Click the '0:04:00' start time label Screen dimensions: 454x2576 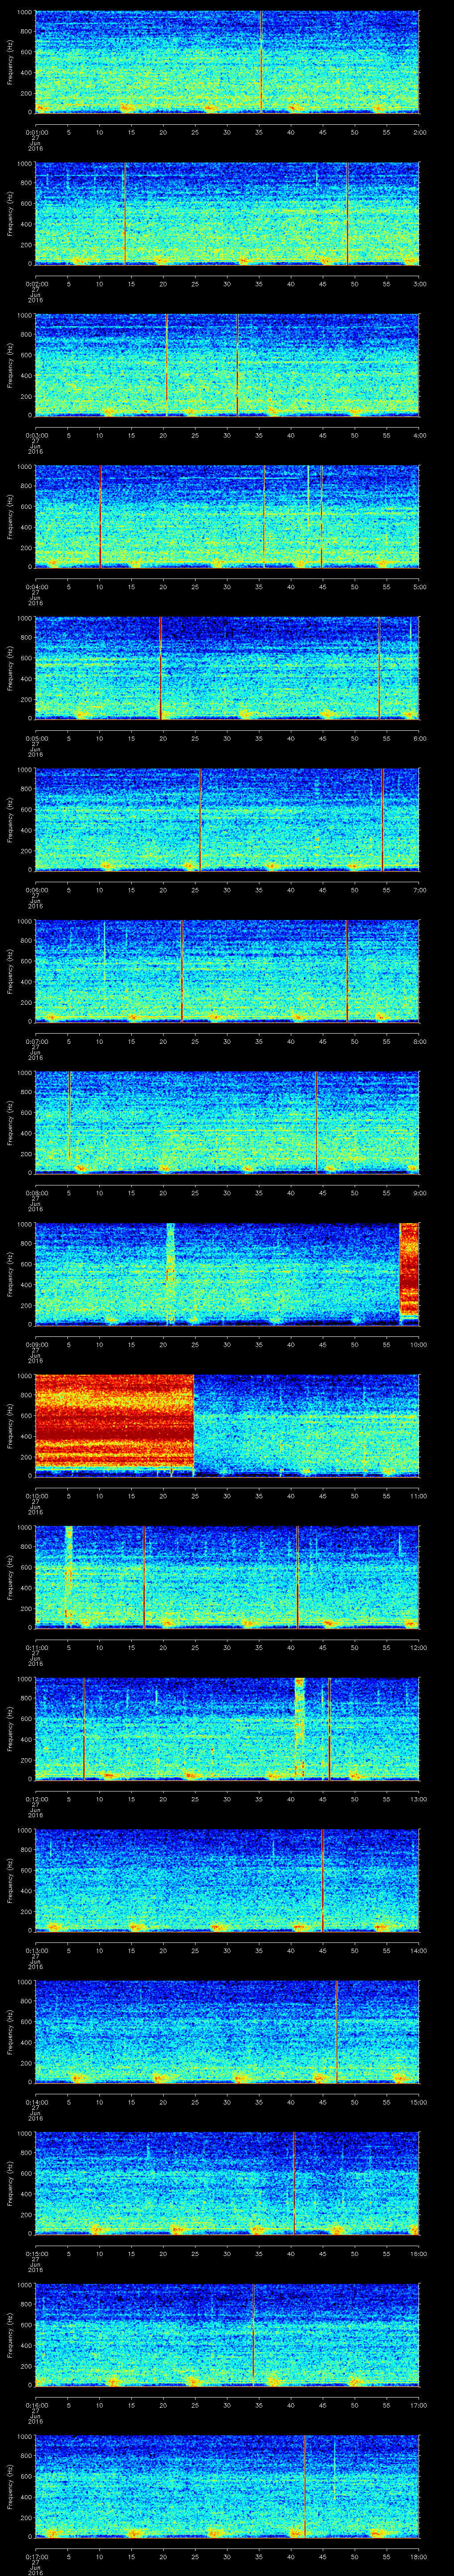point(36,587)
